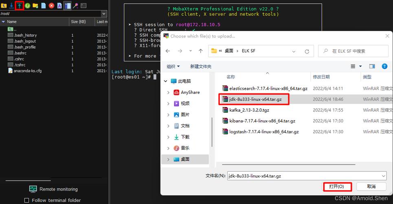This screenshot has height=204, width=393.
Task: Click the upload to server icon
Action: point(19,6)
